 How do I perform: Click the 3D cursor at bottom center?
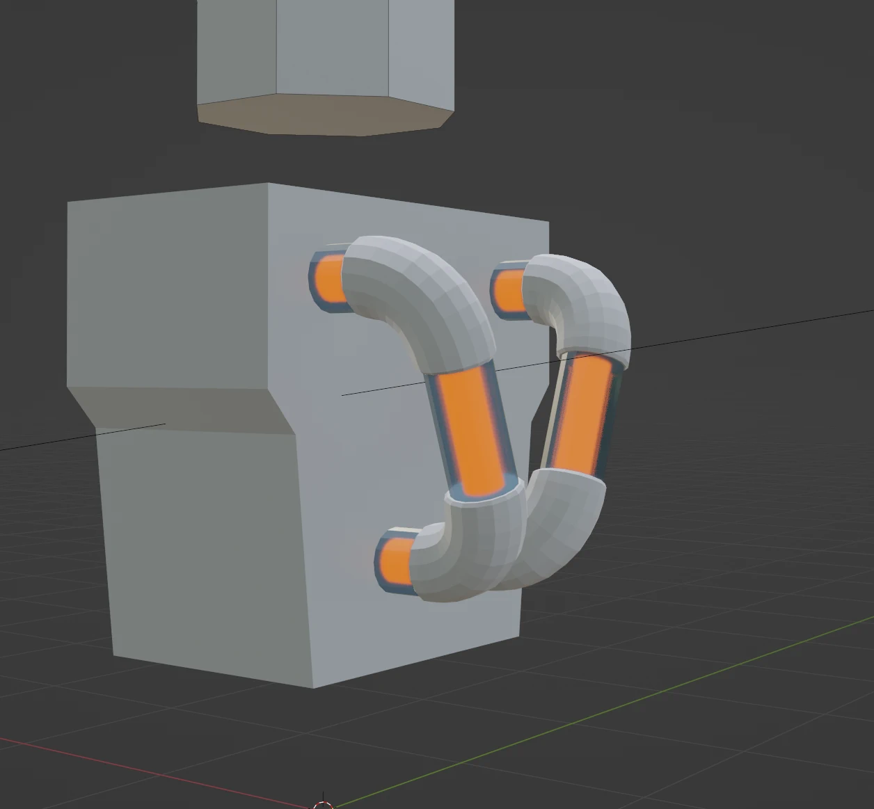(323, 803)
